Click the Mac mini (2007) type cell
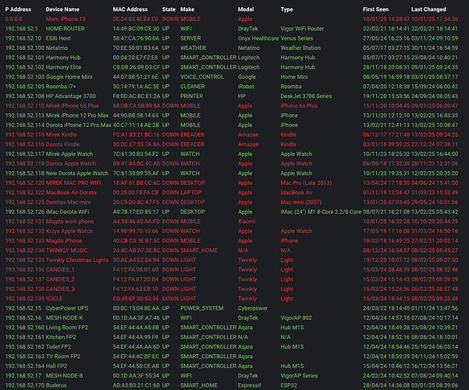The width and height of the screenshot is (469, 390). click(301, 202)
